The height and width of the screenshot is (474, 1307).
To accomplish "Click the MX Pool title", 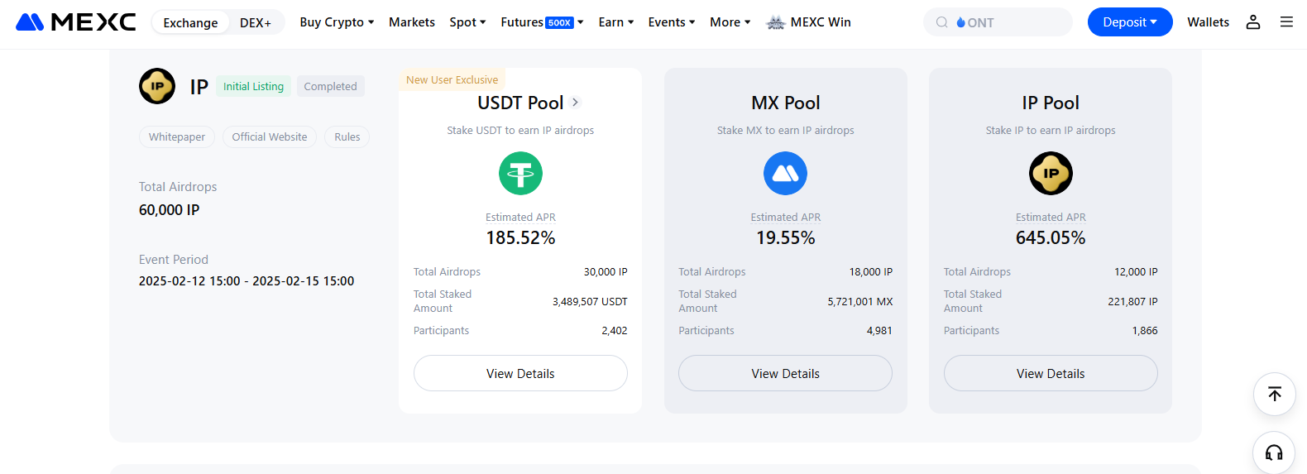I will (x=785, y=103).
